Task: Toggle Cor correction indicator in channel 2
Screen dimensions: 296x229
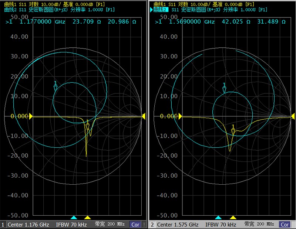Action: click(285, 225)
